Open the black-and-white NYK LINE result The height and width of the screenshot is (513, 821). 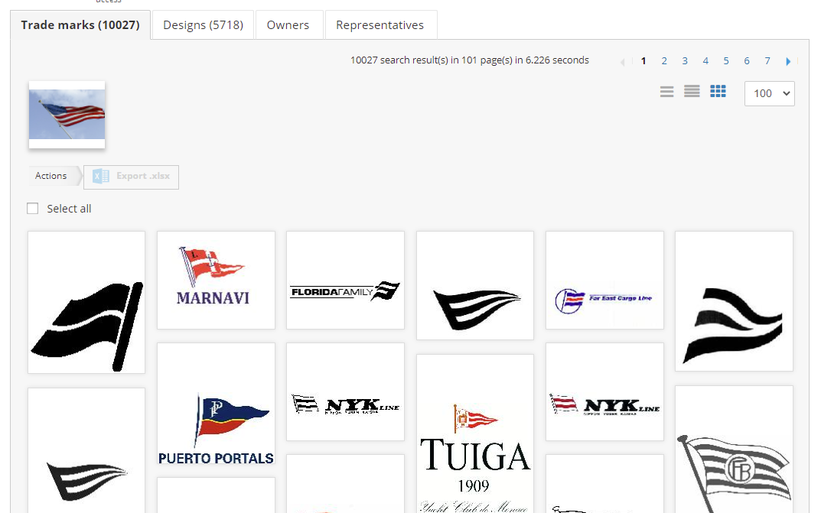coord(345,391)
